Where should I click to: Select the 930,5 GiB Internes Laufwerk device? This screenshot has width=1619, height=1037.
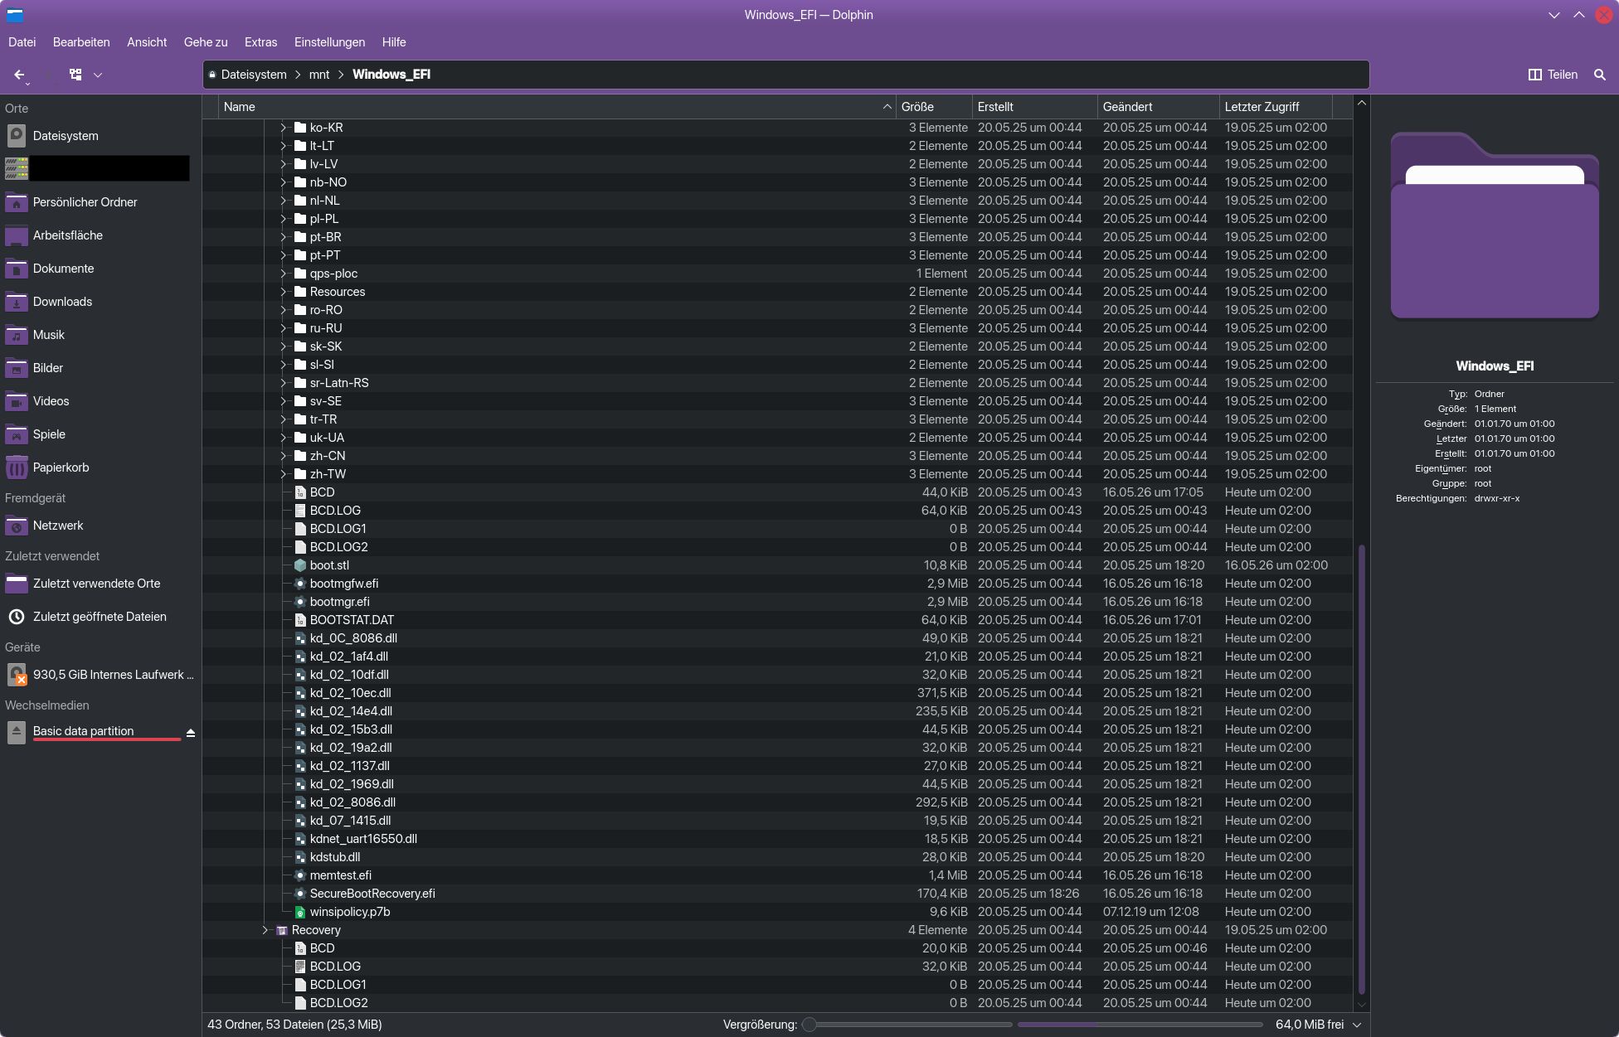(100, 675)
